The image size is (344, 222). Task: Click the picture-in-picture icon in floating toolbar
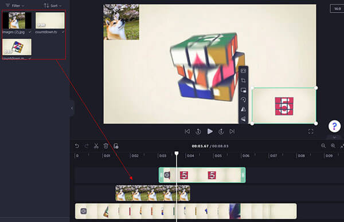(243, 90)
